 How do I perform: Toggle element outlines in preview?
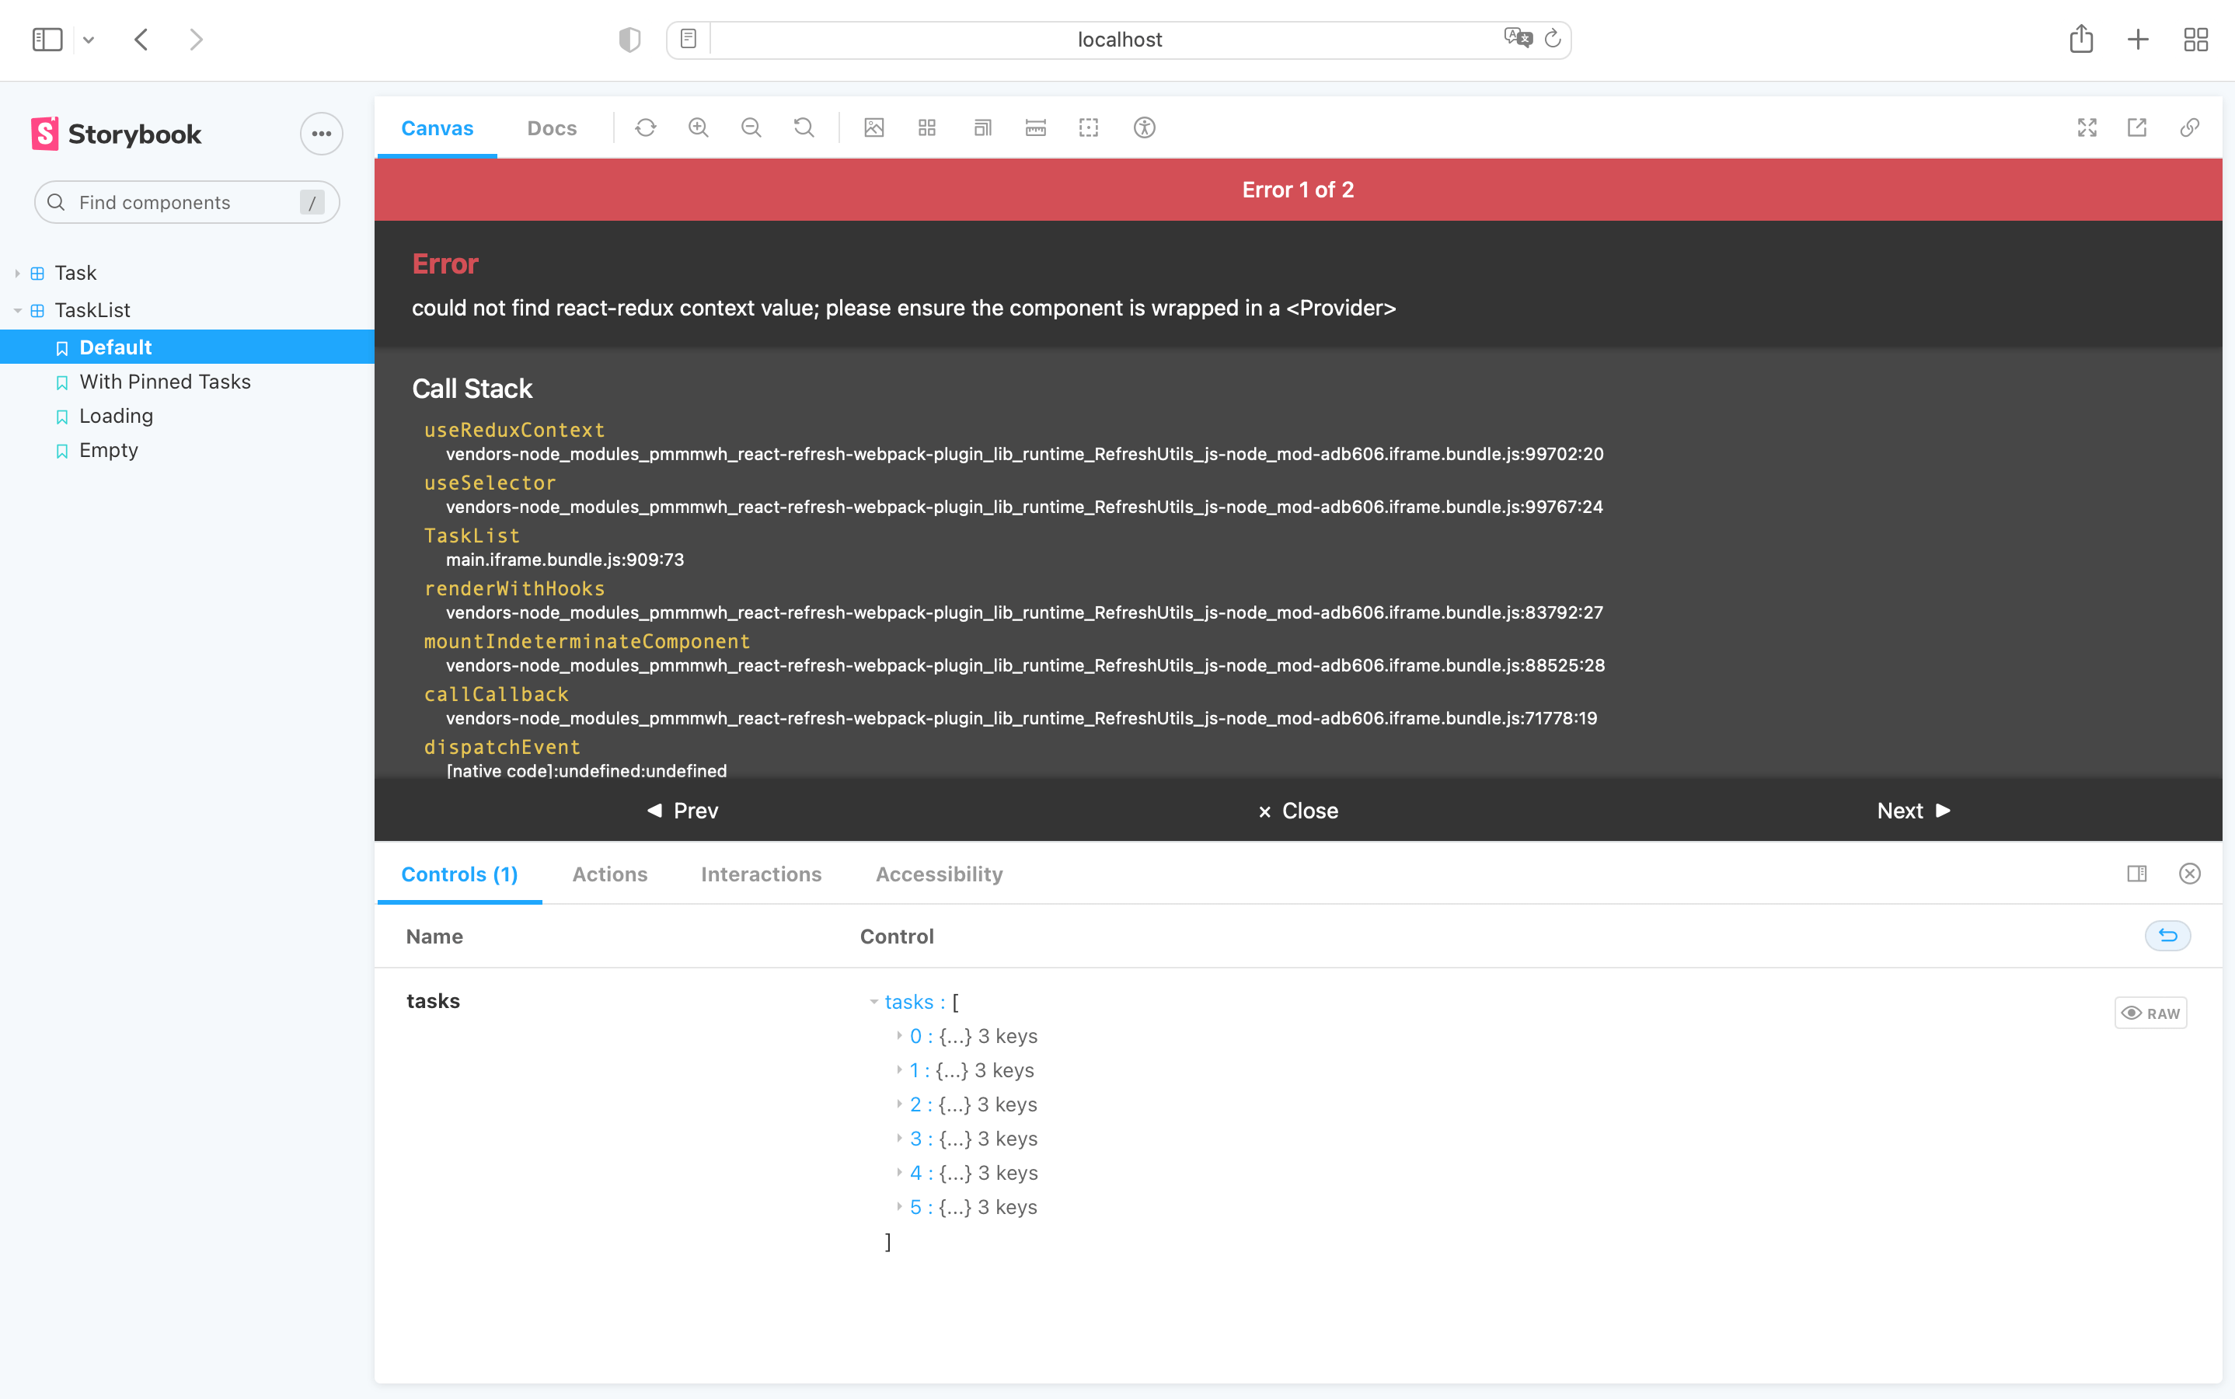coord(1088,127)
